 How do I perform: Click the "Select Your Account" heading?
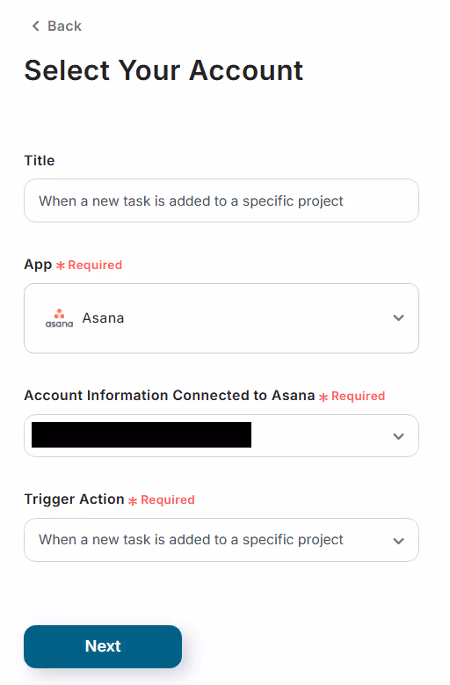pyautogui.click(x=163, y=70)
